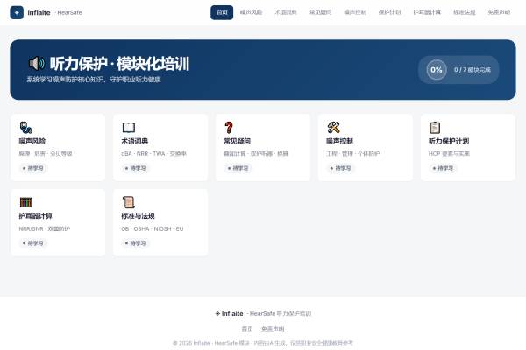This screenshot has width=526, height=350.
Task: Open the 噪声风险 card title
Action: coord(32,141)
